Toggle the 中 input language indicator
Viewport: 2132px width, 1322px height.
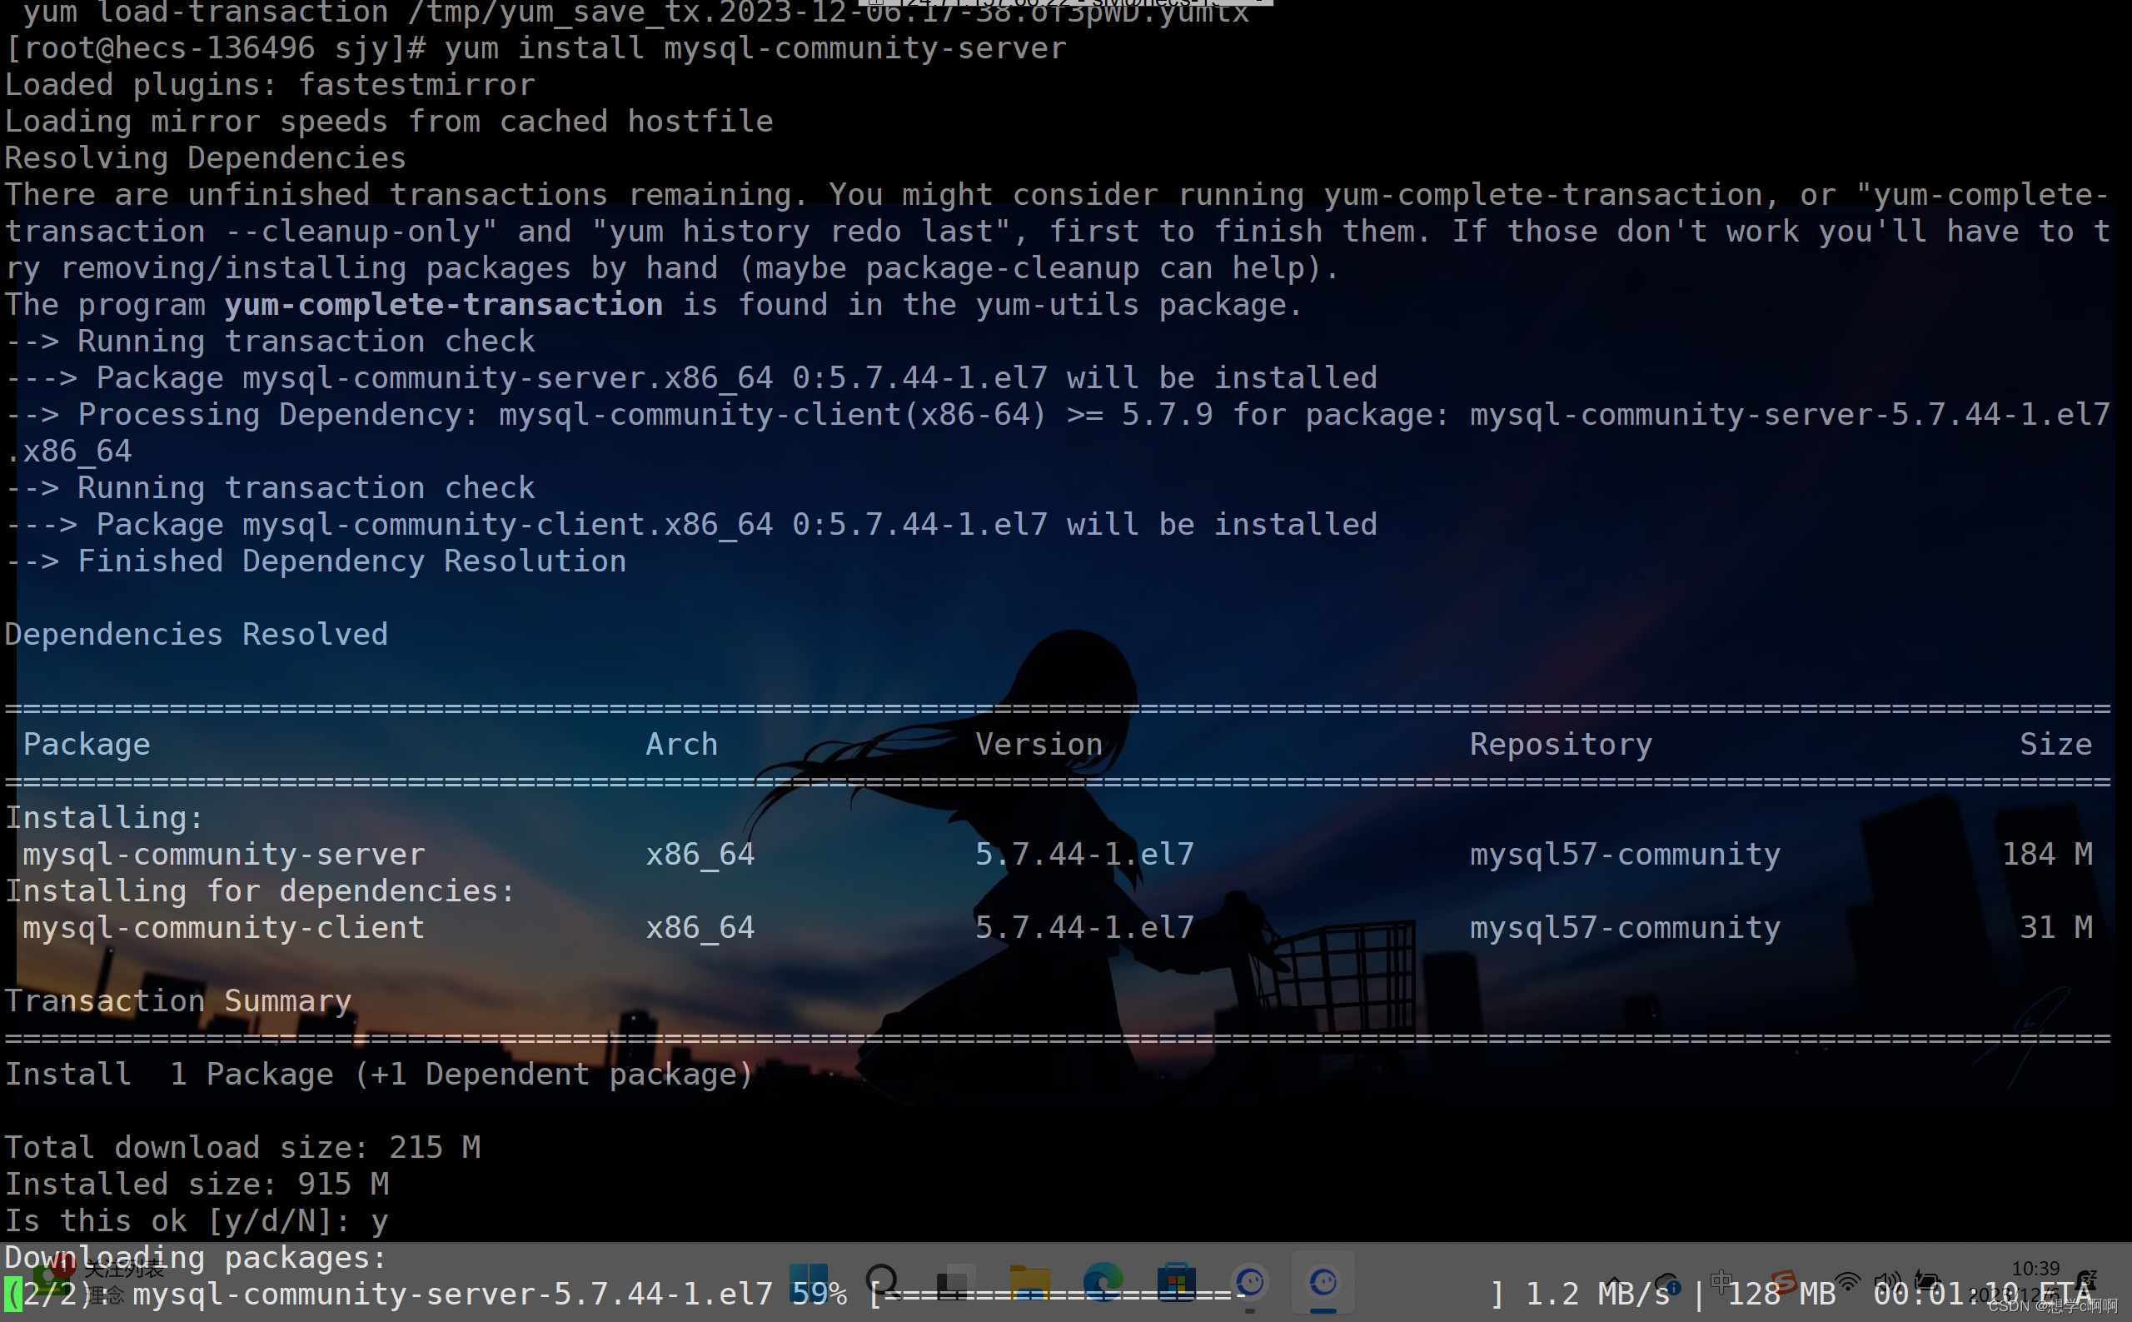tap(1721, 1283)
